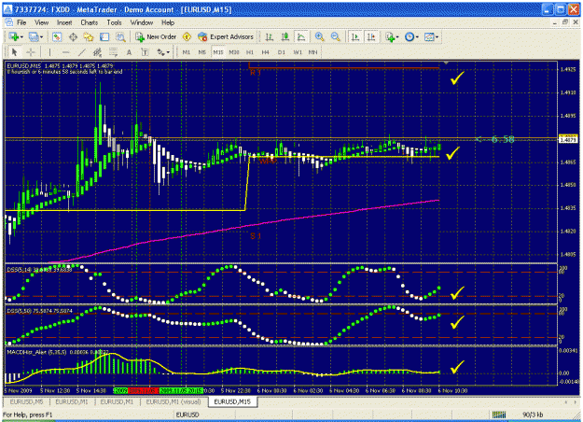Open the Navigator panel icon
The width and height of the screenshot is (583, 422).
89,36
